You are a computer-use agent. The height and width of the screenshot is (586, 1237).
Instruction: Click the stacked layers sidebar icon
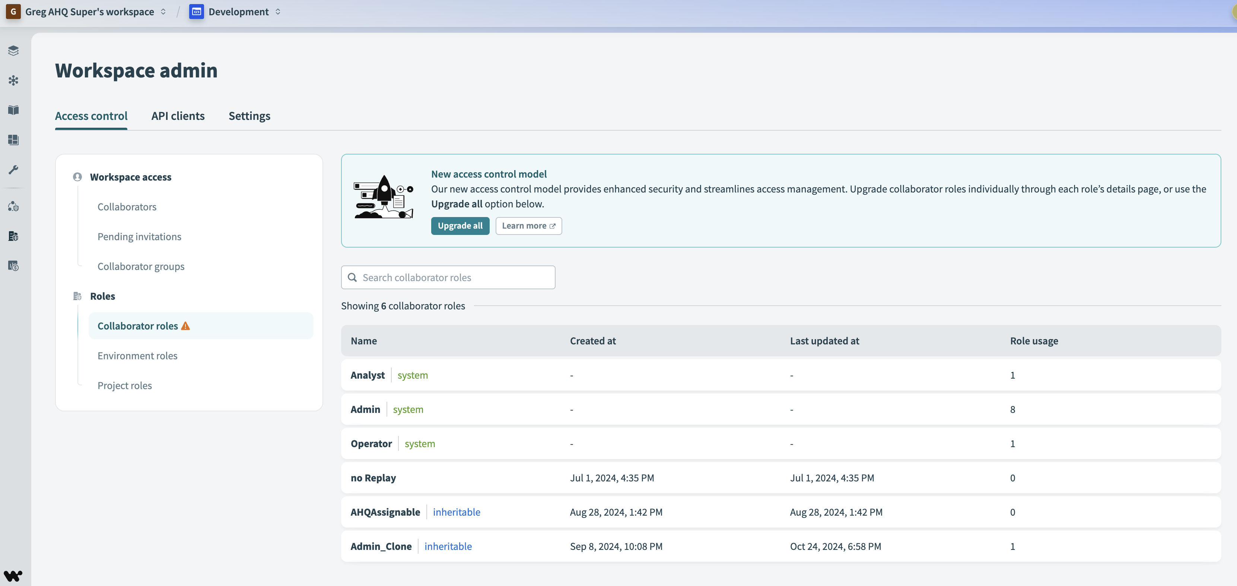(x=13, y=50)
